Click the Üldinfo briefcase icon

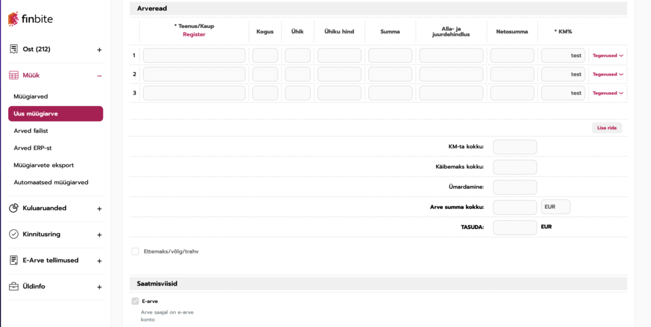pyautogui.click(x=13, y=286)
